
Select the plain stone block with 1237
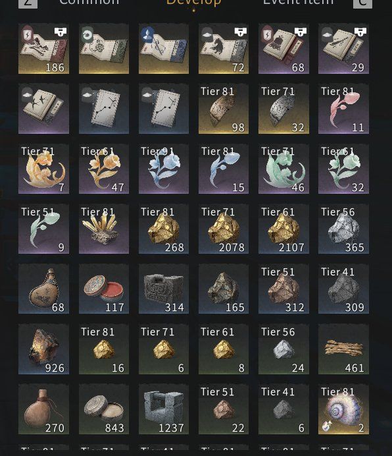pyautogui.click(x=164, y=409)
